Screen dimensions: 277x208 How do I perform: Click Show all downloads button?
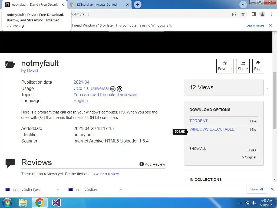[x=256, y=189]
